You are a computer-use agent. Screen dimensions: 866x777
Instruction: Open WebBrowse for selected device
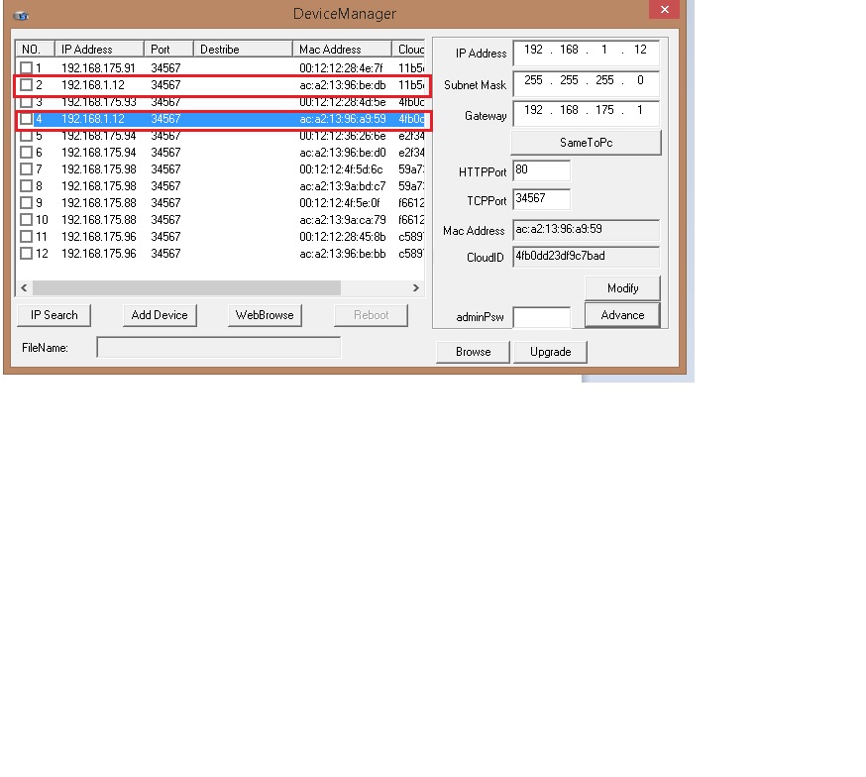tap(265, 315)
